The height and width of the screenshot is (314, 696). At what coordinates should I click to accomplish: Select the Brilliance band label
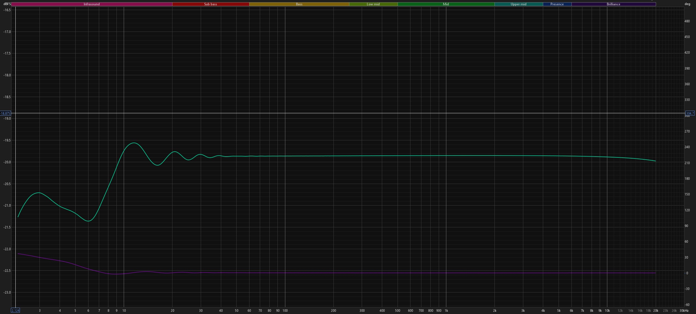[x=613, y=4]
